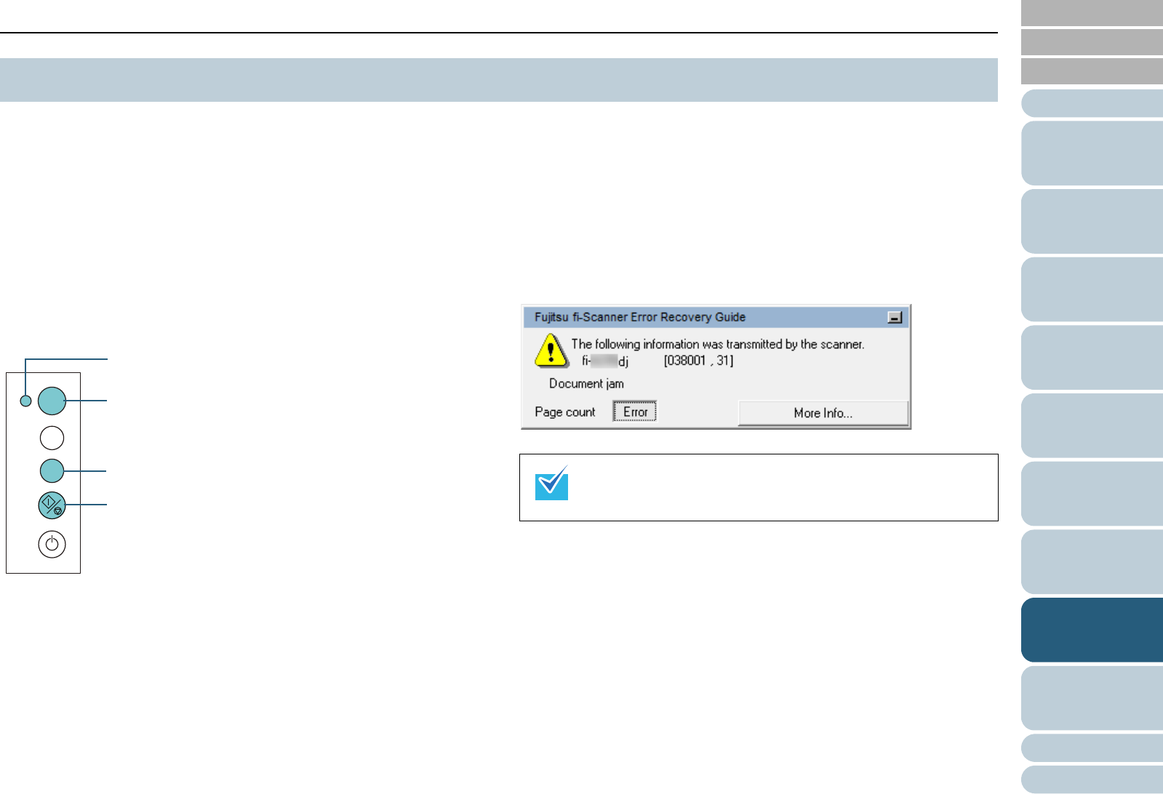Click the large teal display circle beside the LED

click(52, 401)
